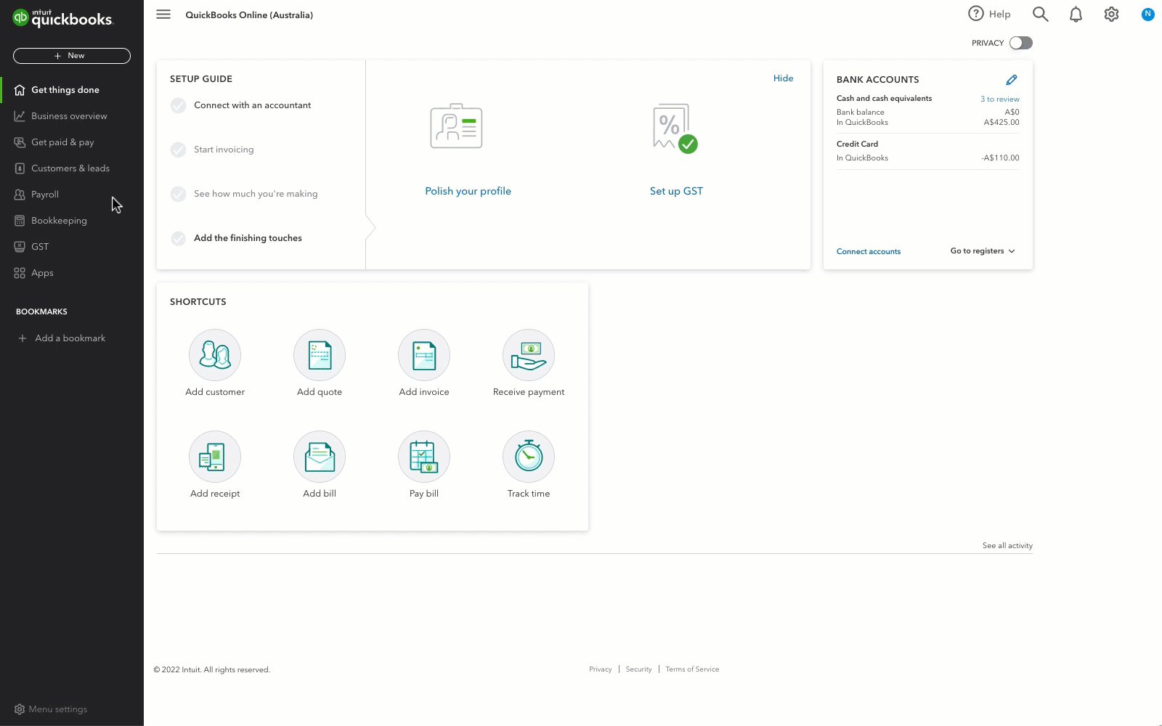This screenshot has width=1162, height=726.
Task: Click See all activity link
Action: tap(1007, 545)
